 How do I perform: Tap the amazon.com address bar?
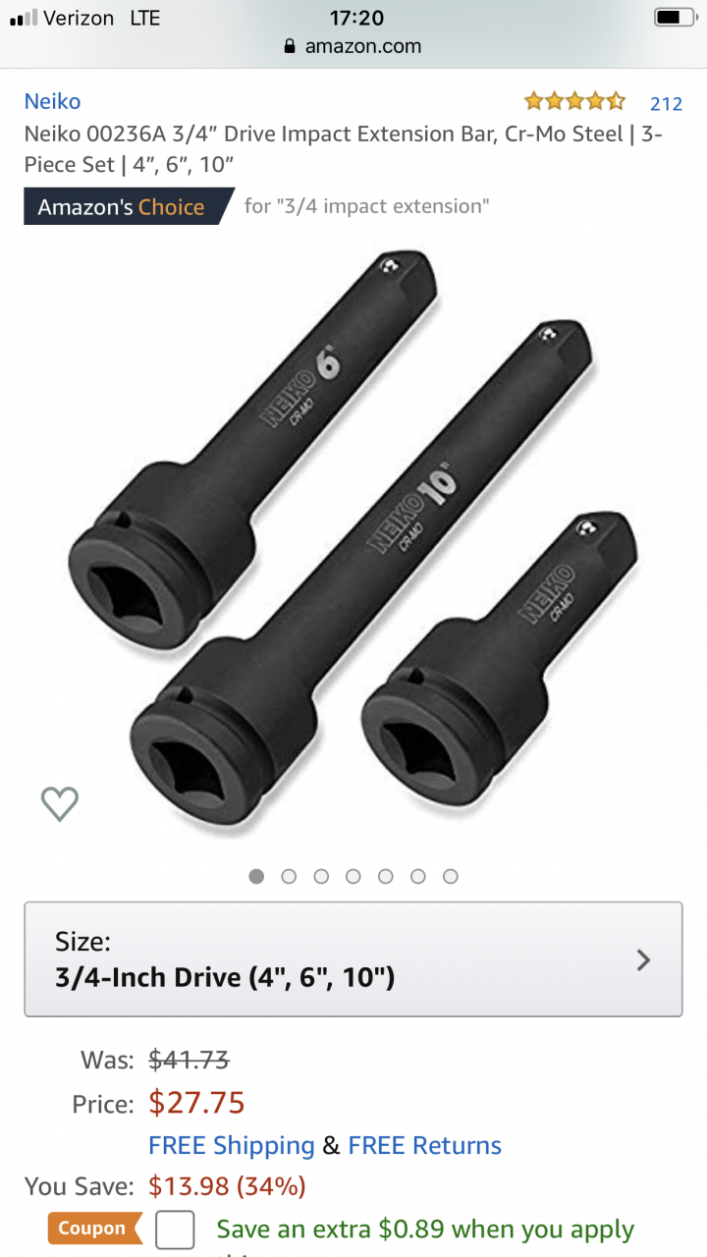[x=353, y=46]
